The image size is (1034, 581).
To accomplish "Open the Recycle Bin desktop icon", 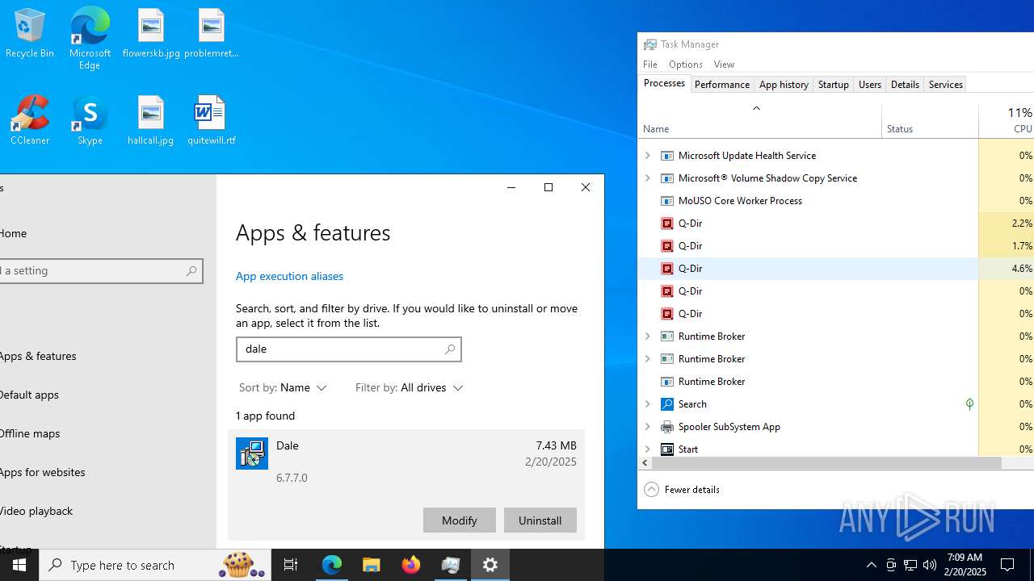I will coord(30,34).
